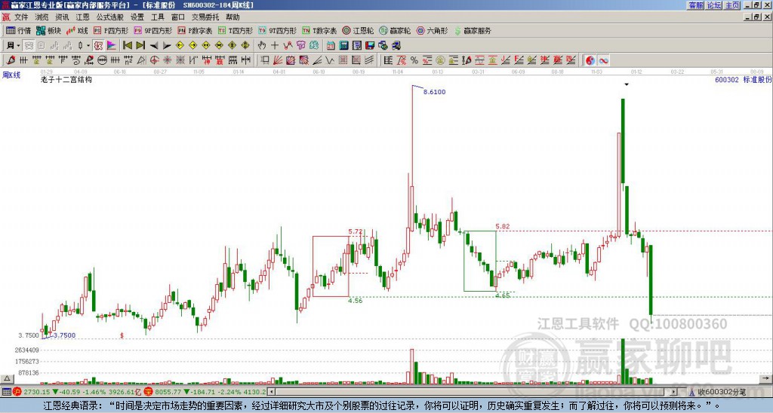
Task: Open the calculator icon
Action: click(344, 46)
